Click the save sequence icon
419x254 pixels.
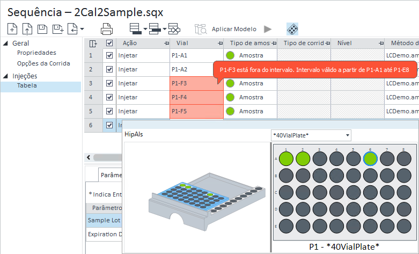42,29
